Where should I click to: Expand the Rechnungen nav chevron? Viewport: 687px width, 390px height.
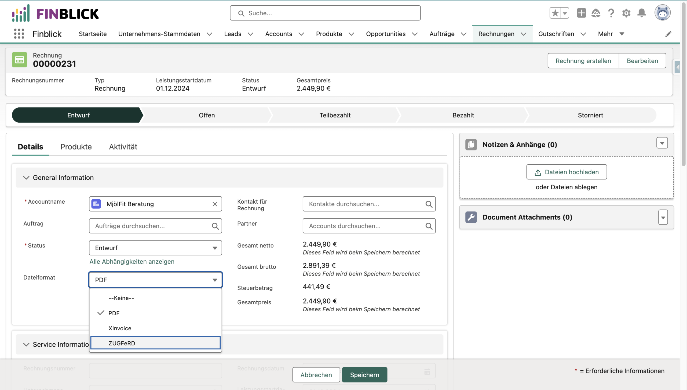[524, 34]
